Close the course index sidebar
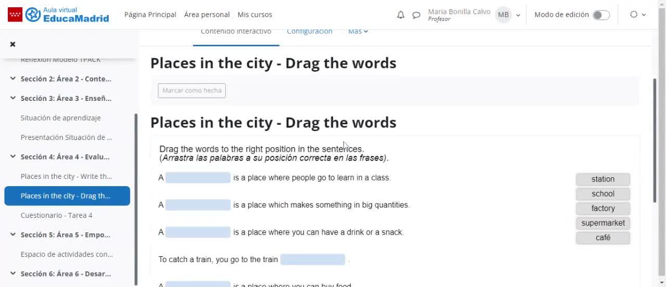 tap(12, 44)
